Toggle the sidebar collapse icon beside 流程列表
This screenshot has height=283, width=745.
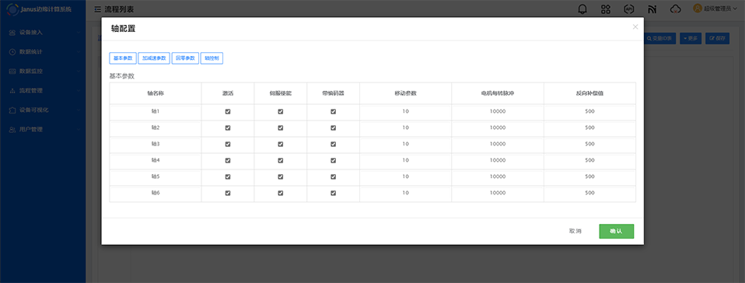pyautogui.click(x=97, y=9)
